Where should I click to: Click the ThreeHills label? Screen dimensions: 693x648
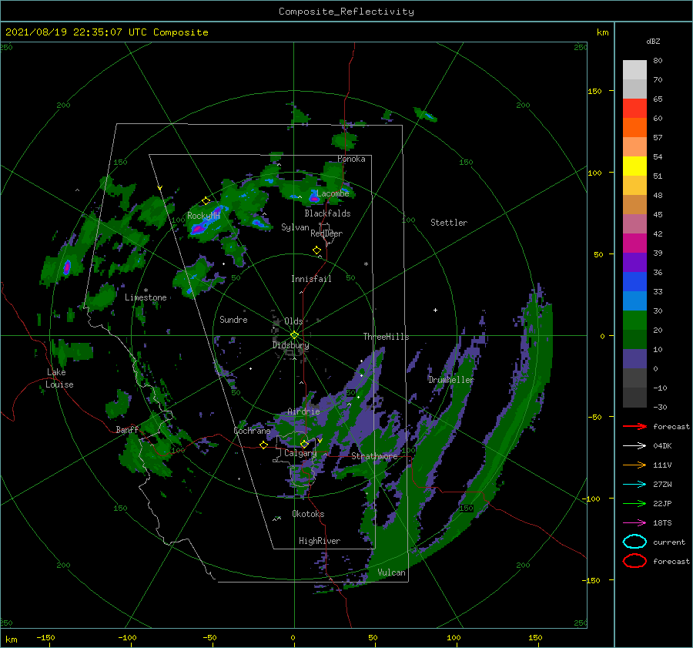tap(386, 337)
